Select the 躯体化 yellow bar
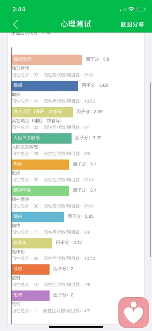This screenshot has height=331, width=152. [32, 243]
